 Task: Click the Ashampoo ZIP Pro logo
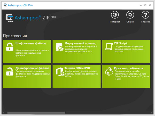point(30,18)
